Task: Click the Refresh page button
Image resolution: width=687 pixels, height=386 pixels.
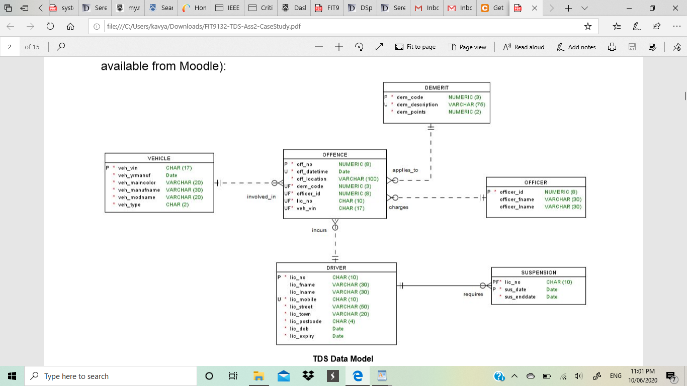Action: pos(49,27)
